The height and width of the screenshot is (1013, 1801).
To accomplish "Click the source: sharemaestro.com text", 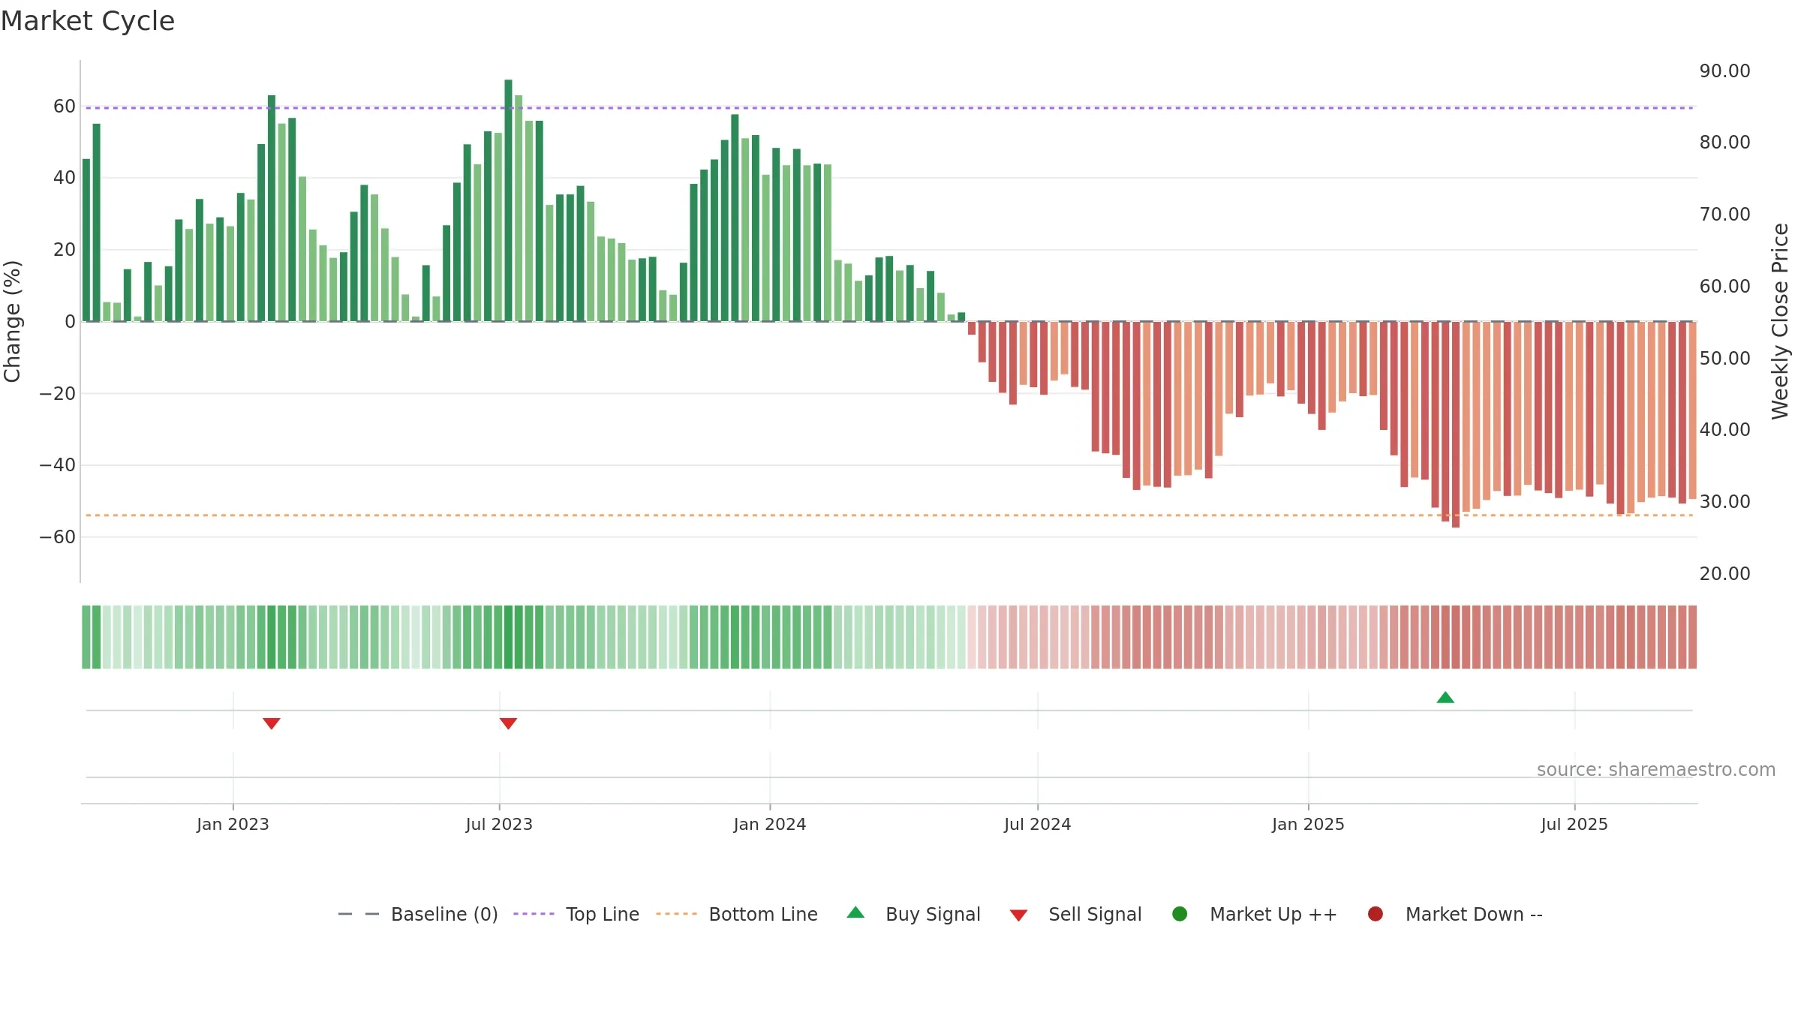I will (1656, 770).
